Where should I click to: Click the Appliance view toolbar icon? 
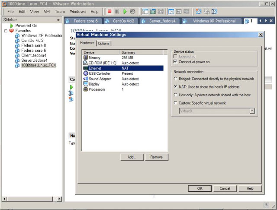179,12
